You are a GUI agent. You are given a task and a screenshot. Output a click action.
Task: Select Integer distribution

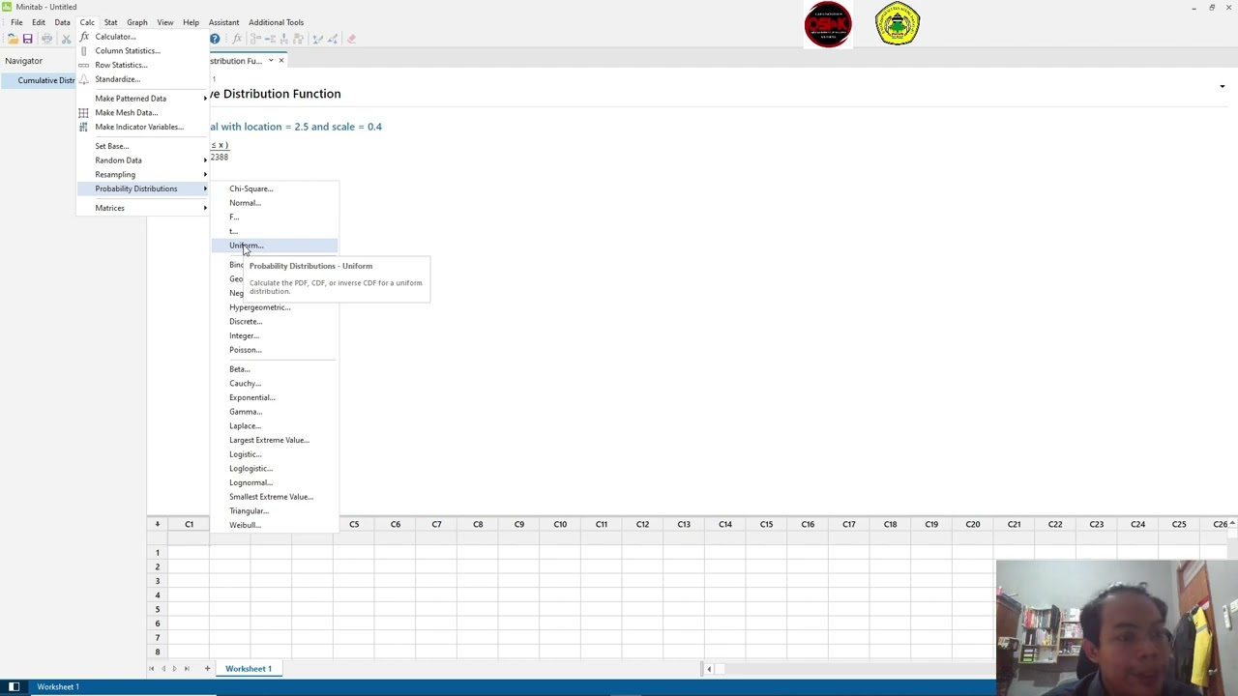tap(275, 335)
